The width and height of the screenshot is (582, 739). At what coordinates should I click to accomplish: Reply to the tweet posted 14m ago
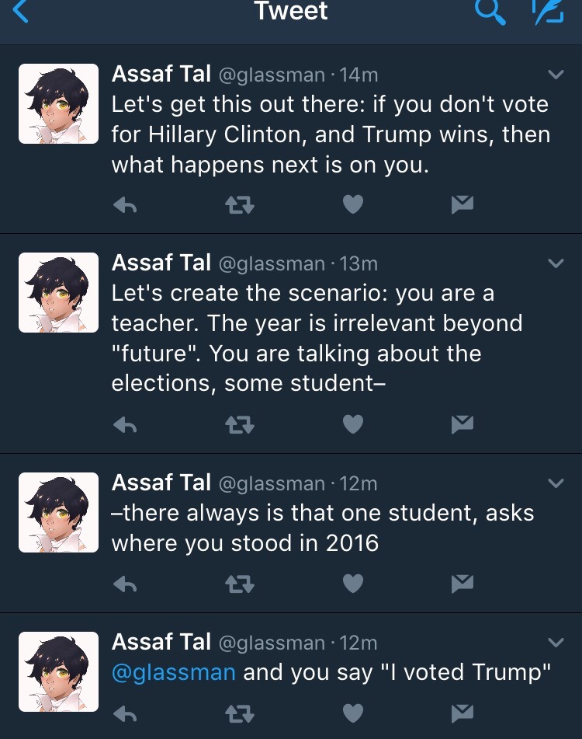click(x=126, y=204)
